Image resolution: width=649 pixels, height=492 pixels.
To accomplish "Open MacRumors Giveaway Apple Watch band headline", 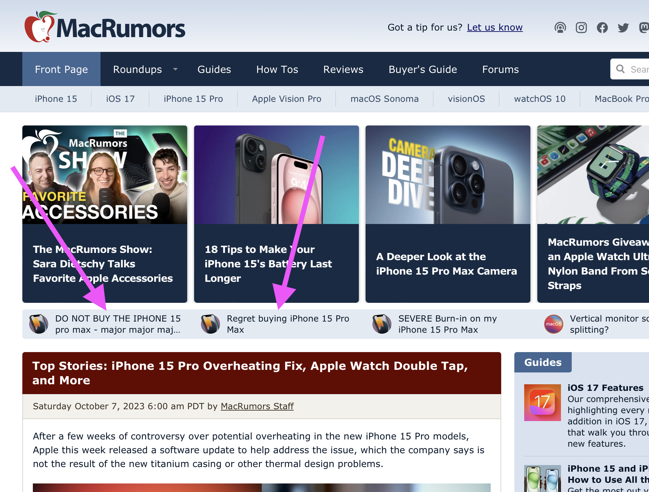I will 598,264.
